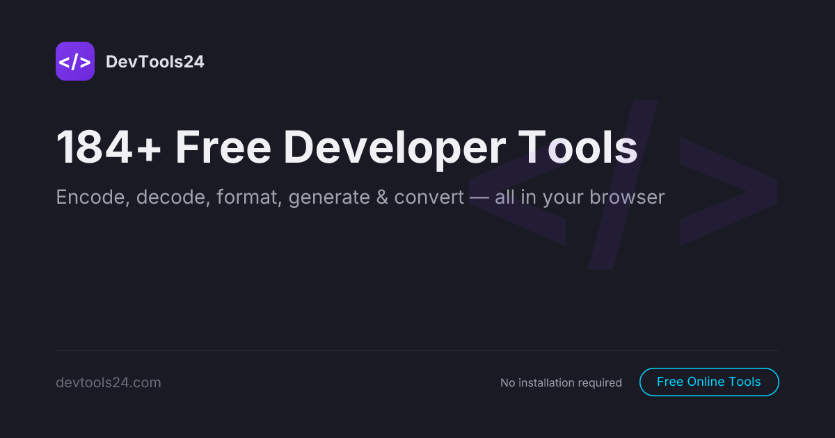835x438 pixels.
Task: Click the DevTools24 brand name
Action: click(154, 62)
